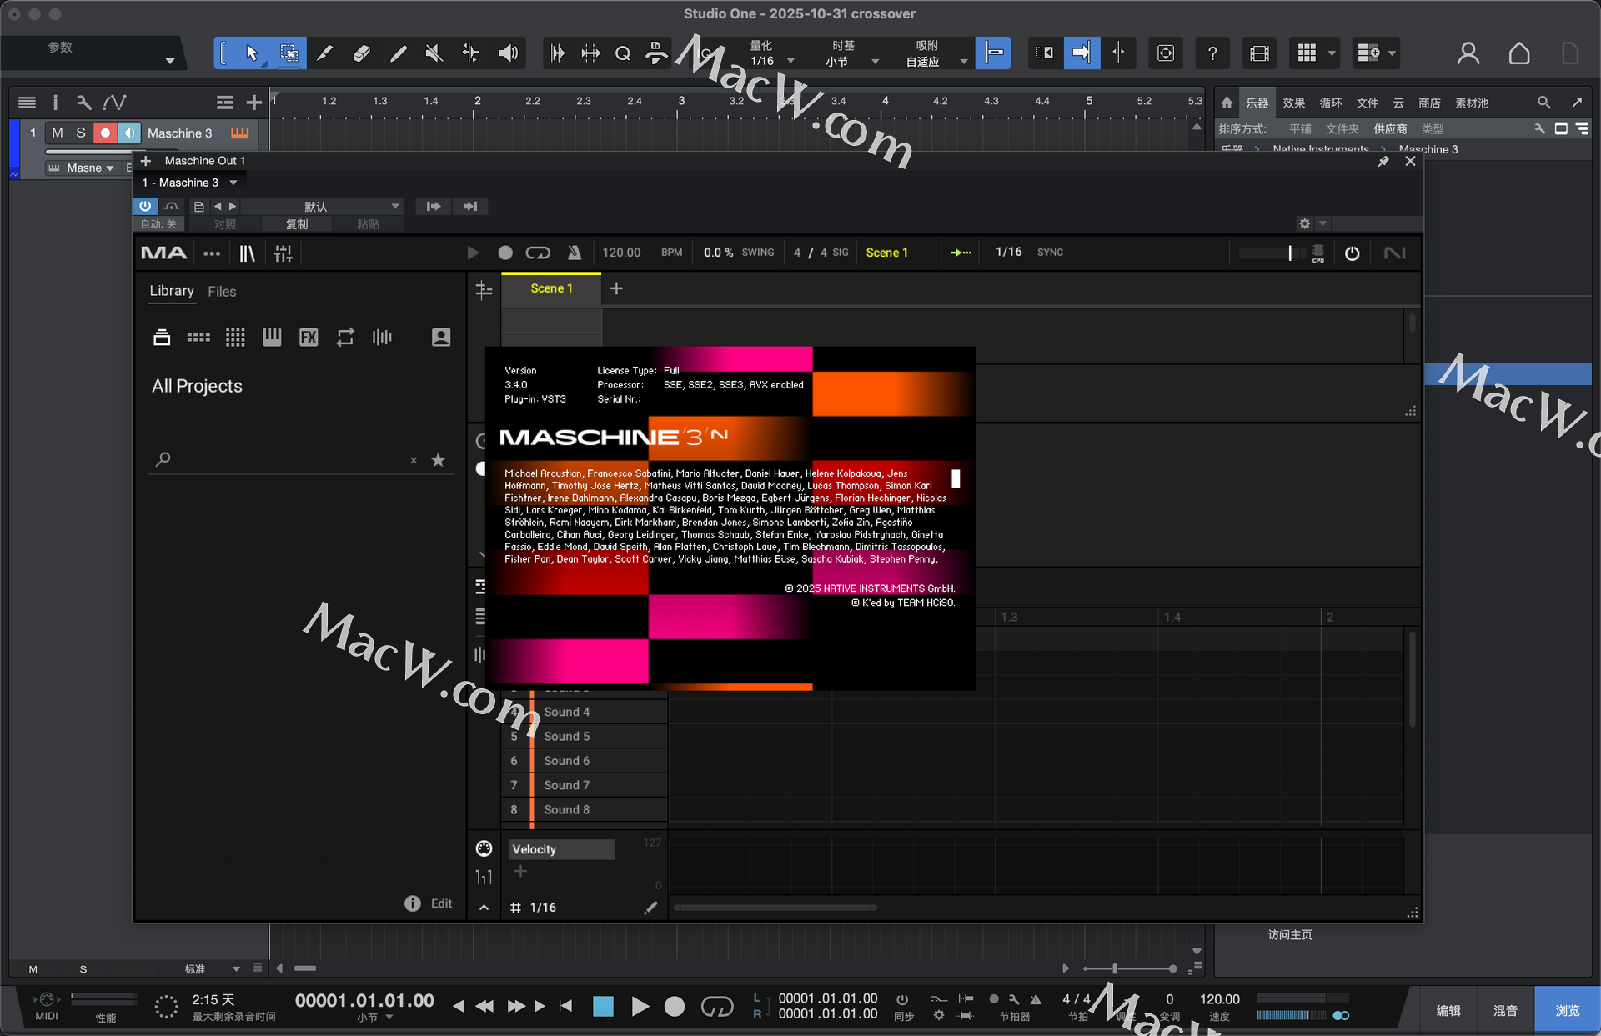Toggle record arm on Maschine 3 track
Screen dimensions: 1601x1036
pos(105,133)
